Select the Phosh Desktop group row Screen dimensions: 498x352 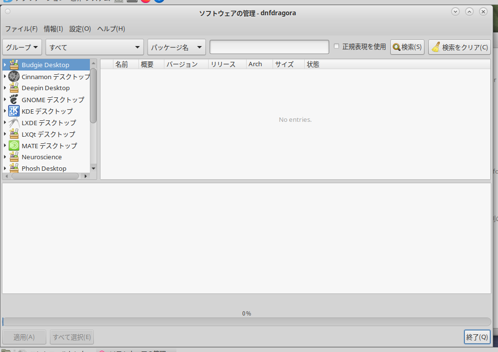[x=46, y=168]
